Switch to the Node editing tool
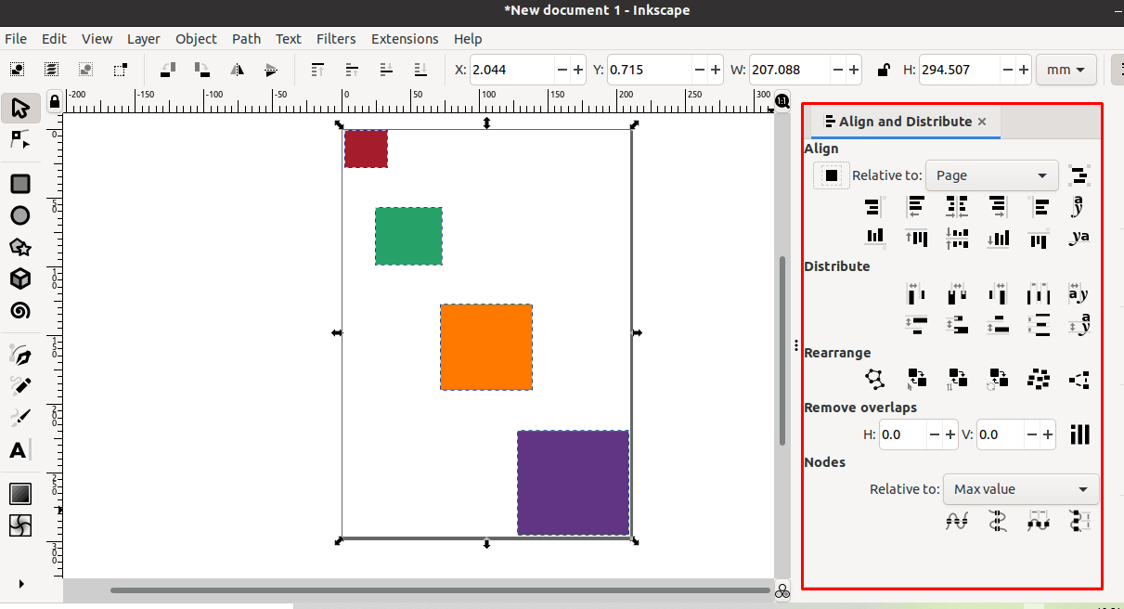Screen dimensions: 1124x609 point(20,139)
